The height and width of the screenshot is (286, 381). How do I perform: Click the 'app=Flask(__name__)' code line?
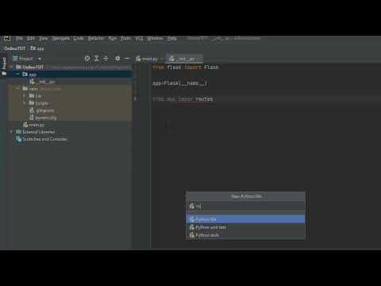coord(179,83)
